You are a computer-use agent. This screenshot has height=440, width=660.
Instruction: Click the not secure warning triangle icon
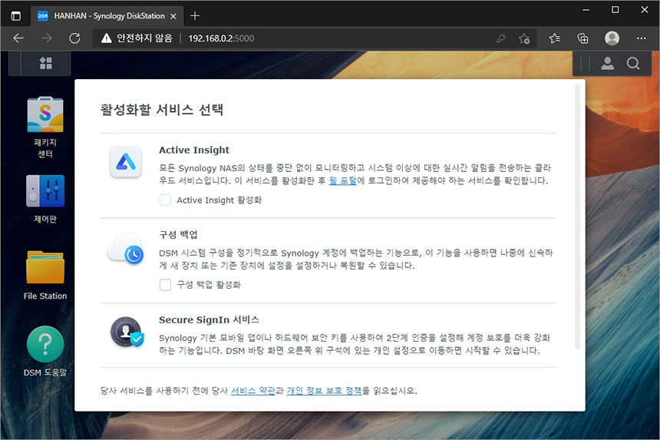107,38
